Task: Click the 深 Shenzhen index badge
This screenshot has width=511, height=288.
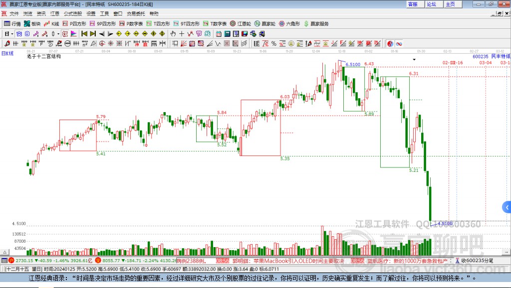Action: [98, 260]
